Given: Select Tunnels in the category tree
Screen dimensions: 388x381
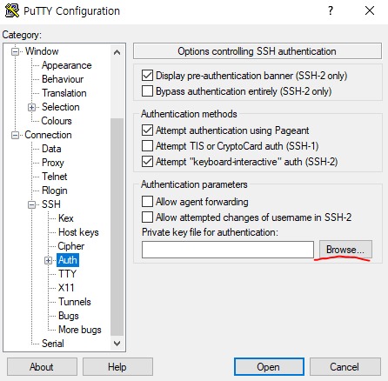Looking at the screenshot, I should click(x=75, y=302).
